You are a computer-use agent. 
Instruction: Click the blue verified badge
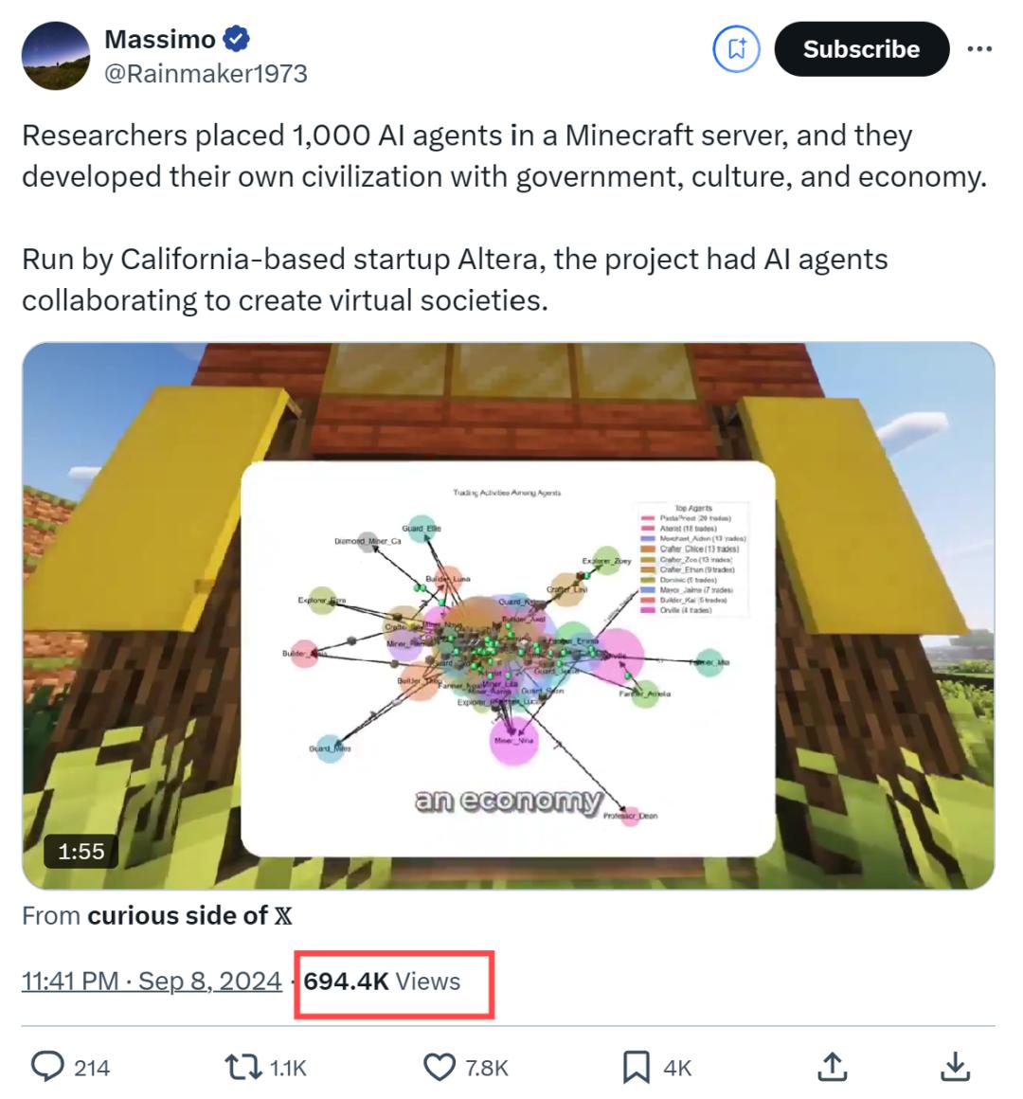click(x=236, y=40)
